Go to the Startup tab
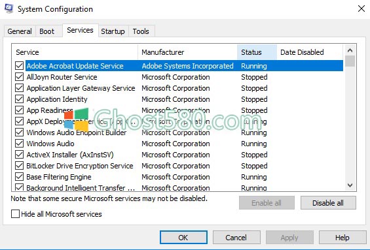Screen dimensions: 370x250 [x=113, y=31]
